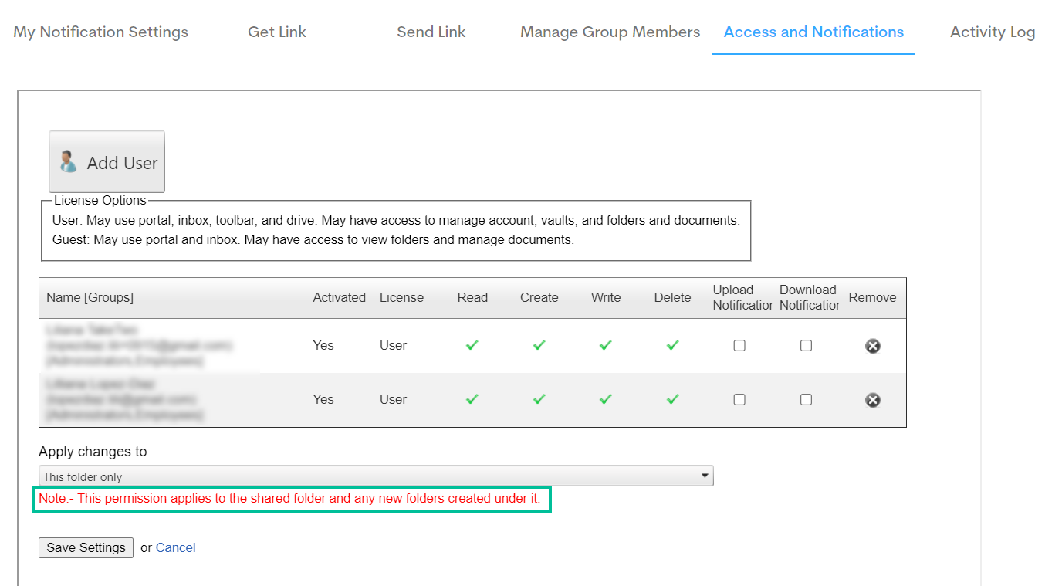Image resolution: width=1062 pixels, height=586 pixels.
Task: Open the Get Link tab
Action: pos(277,32)
